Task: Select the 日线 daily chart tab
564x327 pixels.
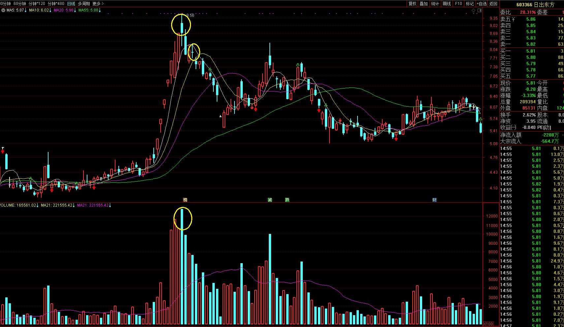Action: (71, 4)
